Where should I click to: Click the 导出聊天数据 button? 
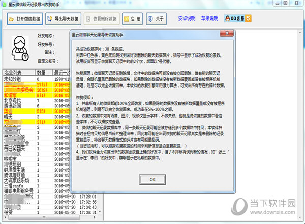[63, 19]
